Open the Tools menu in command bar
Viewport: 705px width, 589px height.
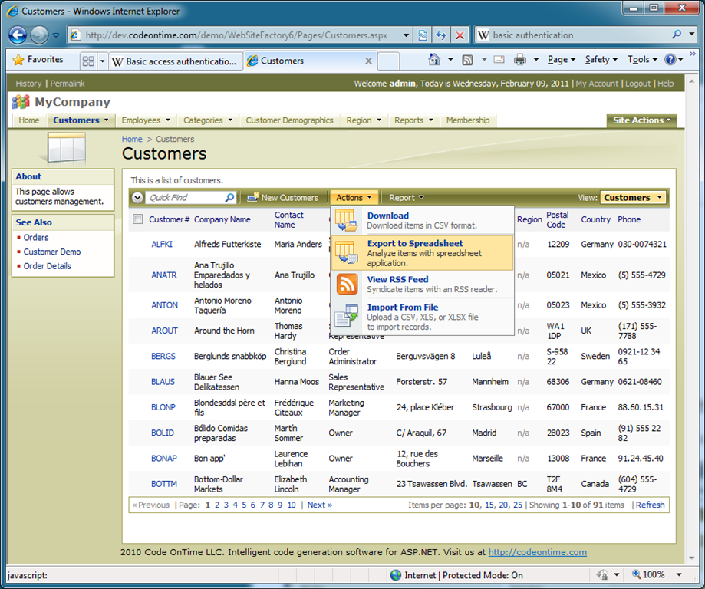tap(643, 59)
